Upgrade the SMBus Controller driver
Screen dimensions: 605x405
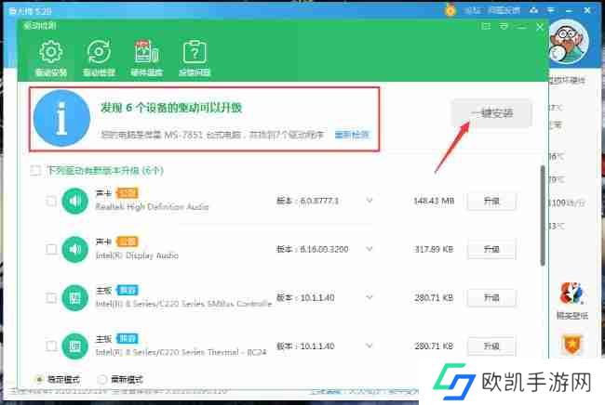(x=491, y=297)
